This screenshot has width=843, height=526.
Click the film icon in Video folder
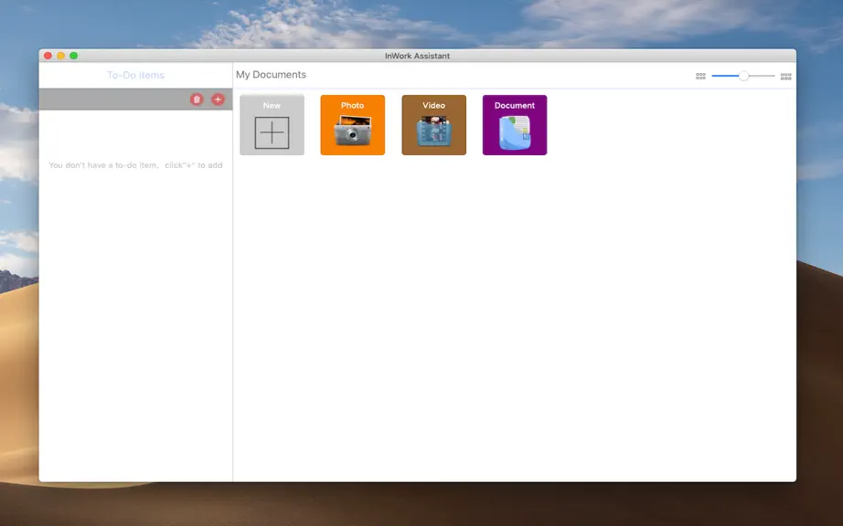434,131
